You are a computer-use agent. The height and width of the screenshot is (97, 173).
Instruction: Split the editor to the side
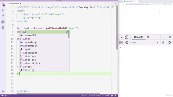[x=112, y=4]
